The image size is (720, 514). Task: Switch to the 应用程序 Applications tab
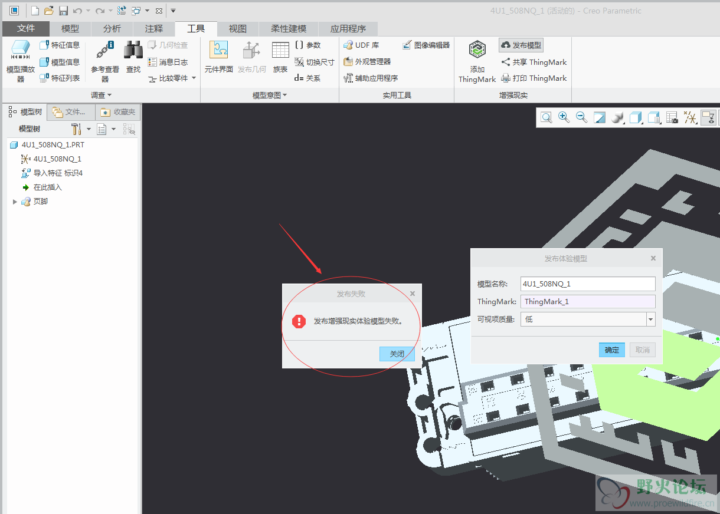point(348,28)
